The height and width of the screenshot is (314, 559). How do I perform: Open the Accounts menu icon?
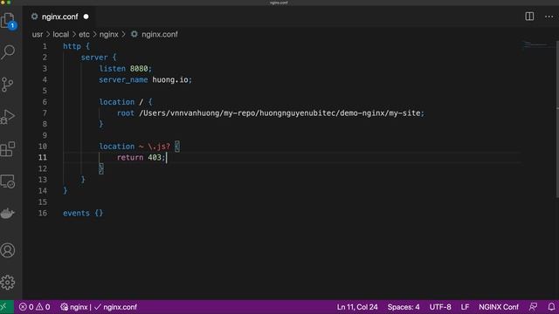(x=8, y=250)
